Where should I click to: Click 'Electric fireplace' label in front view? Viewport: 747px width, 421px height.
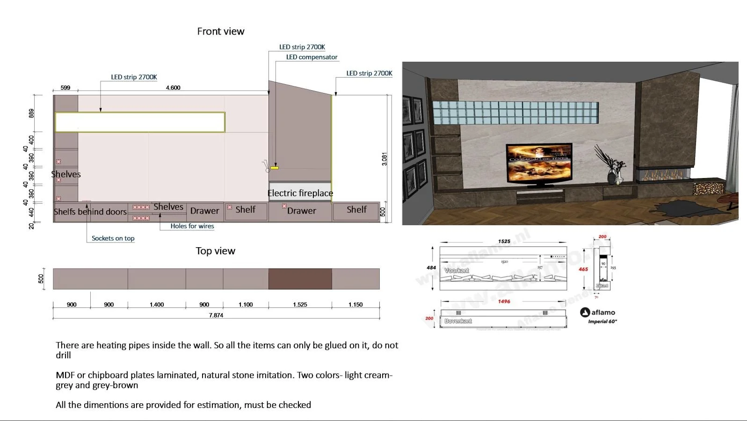click(300, 193)
